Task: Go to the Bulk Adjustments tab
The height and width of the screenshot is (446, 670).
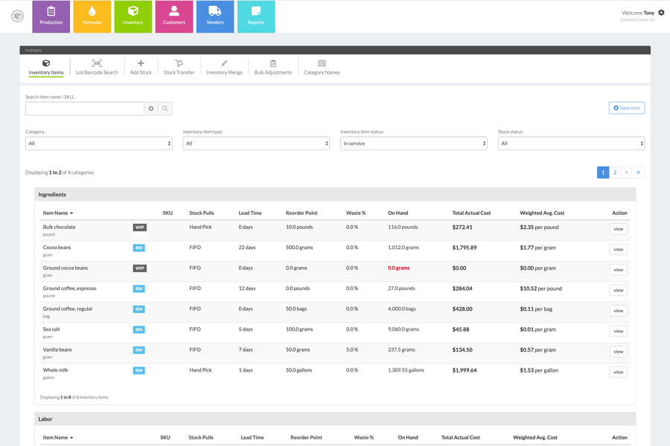Action: [x=272, y=68]
